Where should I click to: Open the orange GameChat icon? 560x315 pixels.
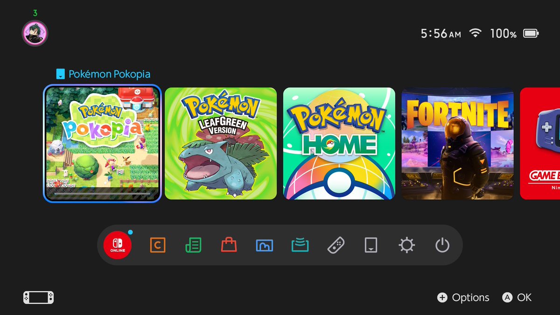click(158, 245)
